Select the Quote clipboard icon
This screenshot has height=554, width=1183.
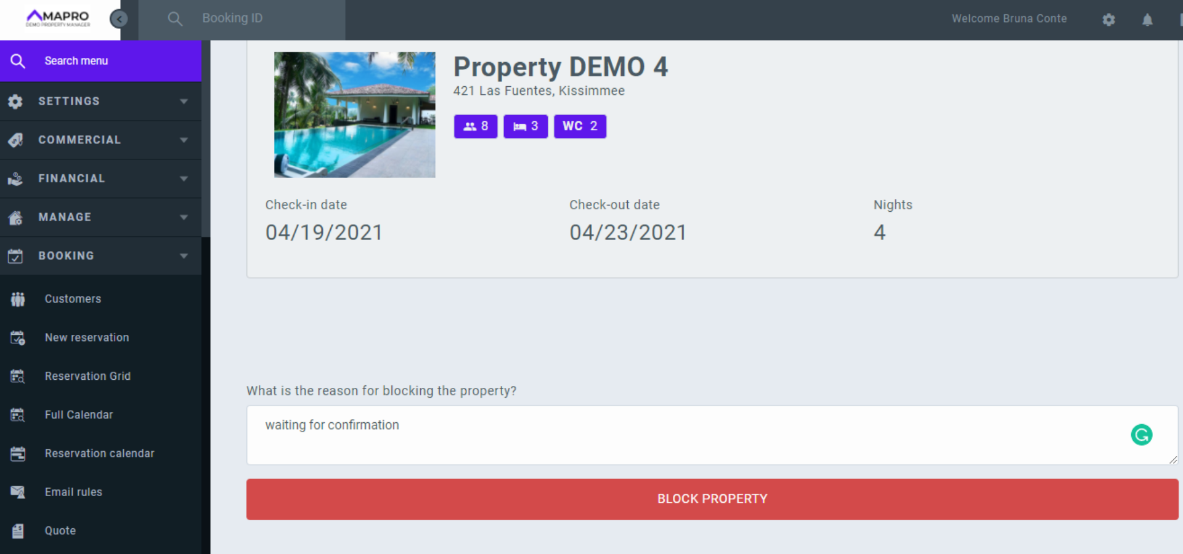point(18,531)
